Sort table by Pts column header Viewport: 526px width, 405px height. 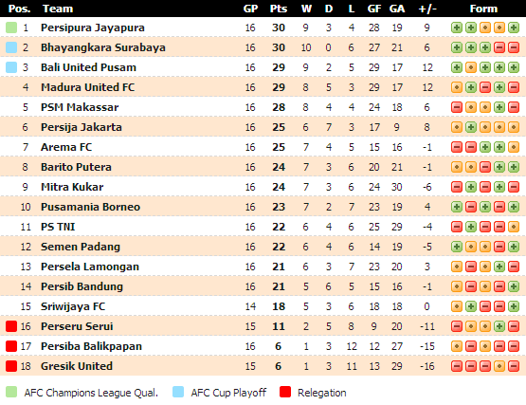tap(279, 9)
